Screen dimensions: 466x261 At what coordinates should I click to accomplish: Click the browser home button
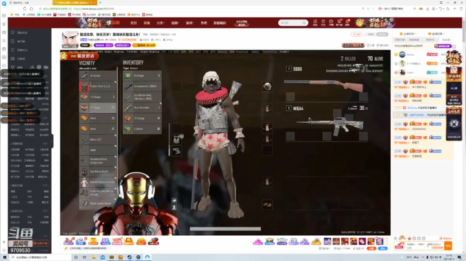[x=31, y=8]
